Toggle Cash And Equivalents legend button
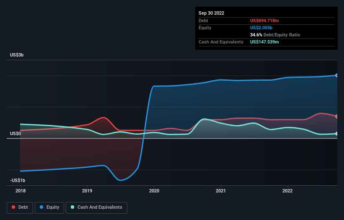 click(x=96, y=207)
